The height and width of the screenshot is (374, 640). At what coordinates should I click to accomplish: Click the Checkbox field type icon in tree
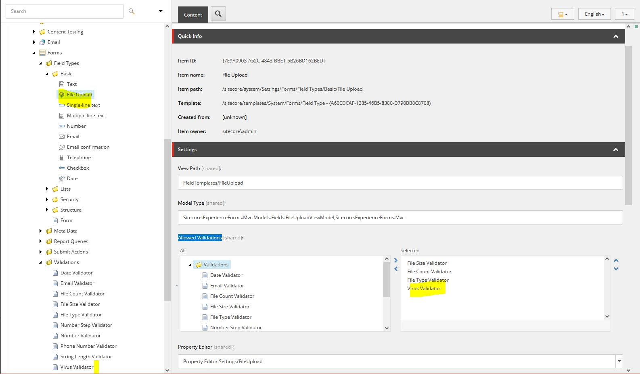(62, 168)
